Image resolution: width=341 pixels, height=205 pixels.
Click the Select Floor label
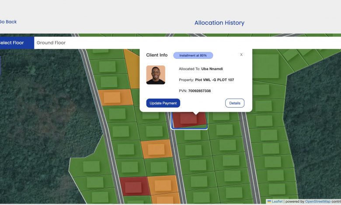click(x=12, y=43)
